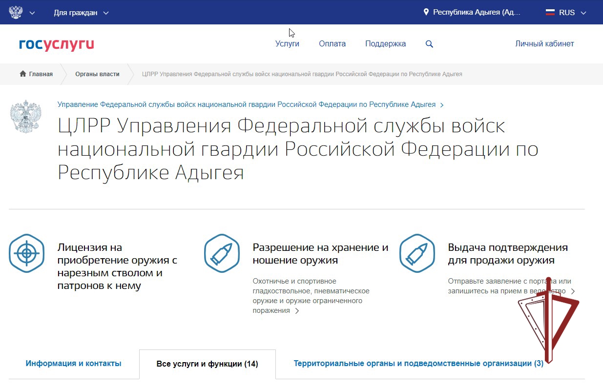The image size is (603, 389).
Task: Switch to Информация и контакты tab
Action: [74, 364]
